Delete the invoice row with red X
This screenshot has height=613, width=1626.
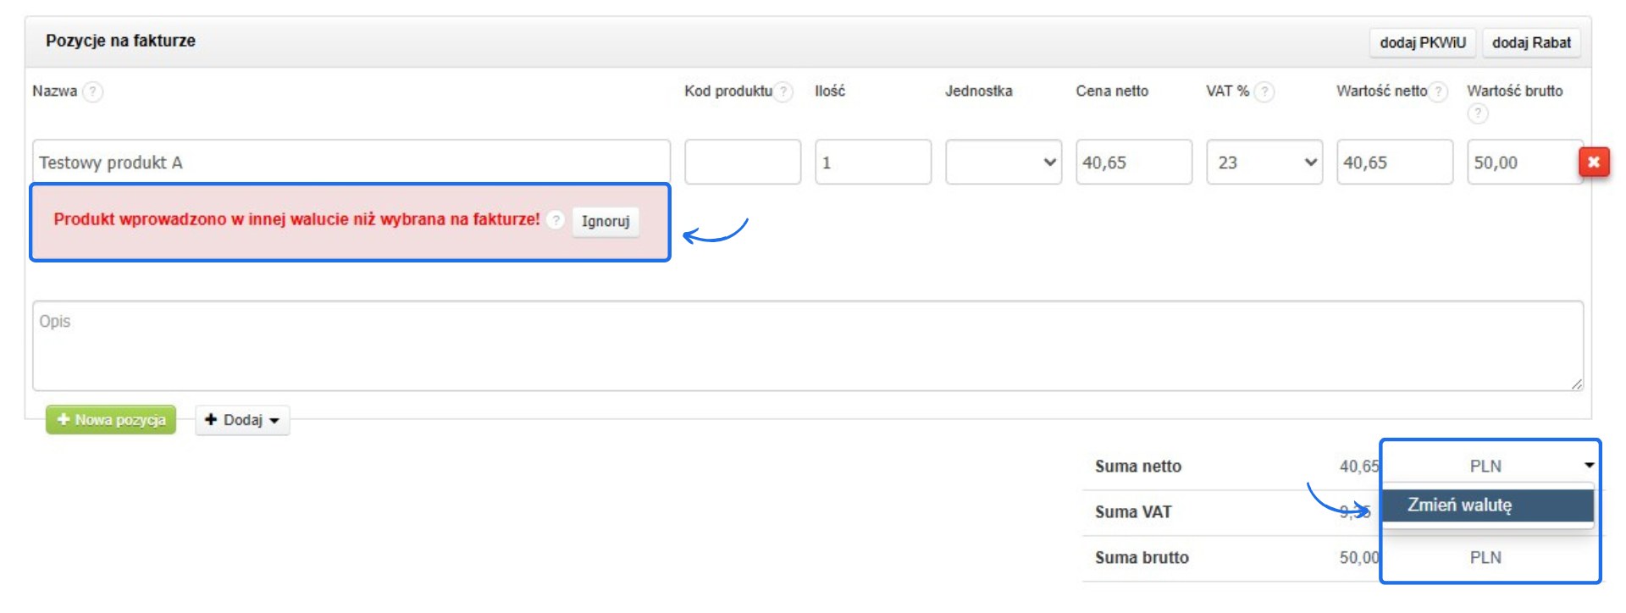coord(1593,162)
